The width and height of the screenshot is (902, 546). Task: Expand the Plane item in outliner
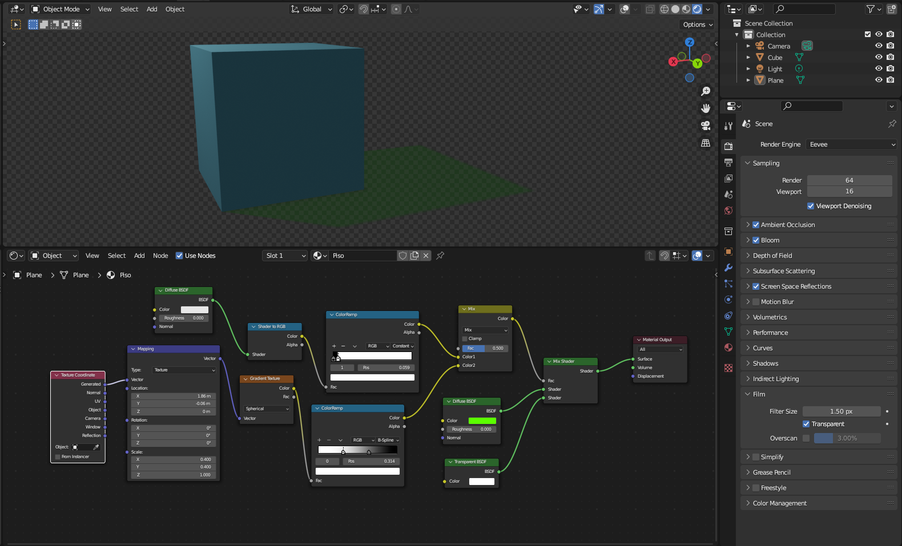(x=748, y=80)
